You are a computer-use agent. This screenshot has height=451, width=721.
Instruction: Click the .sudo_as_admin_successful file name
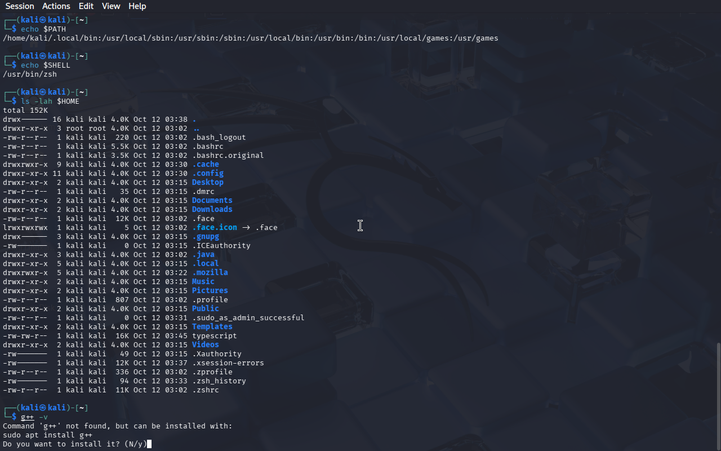tap(248, 318)
